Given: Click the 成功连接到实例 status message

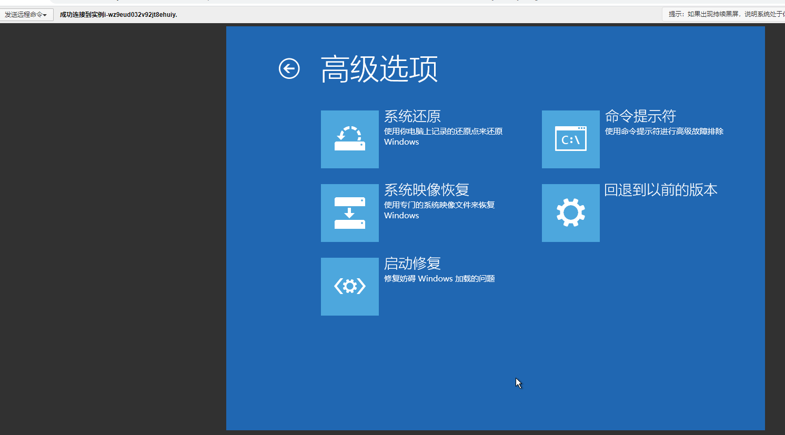Looking at the screenshot, I should point(118,15).
